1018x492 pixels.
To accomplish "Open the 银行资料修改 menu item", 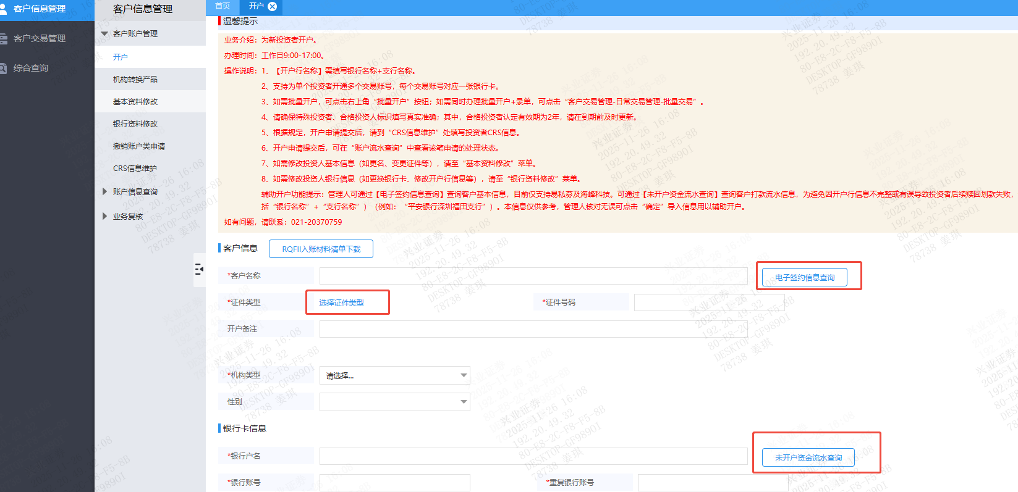I will [150, 123].
